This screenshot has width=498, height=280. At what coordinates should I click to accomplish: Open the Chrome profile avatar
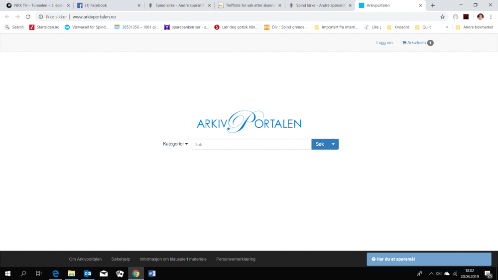(480, 17)
